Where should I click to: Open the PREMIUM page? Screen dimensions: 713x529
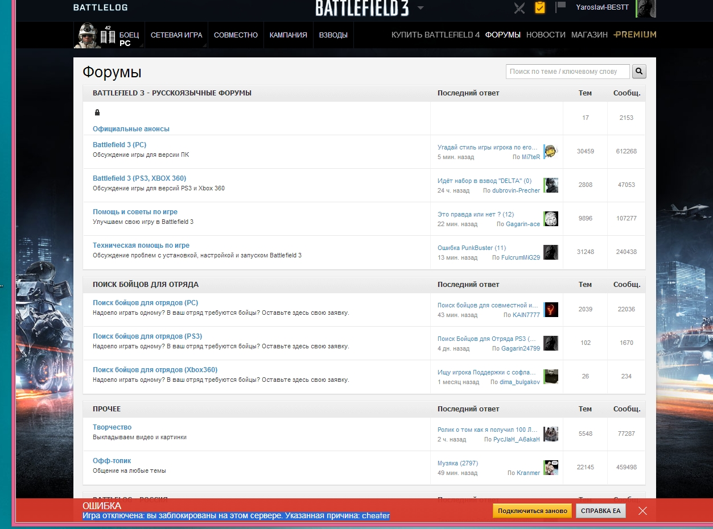635,35
